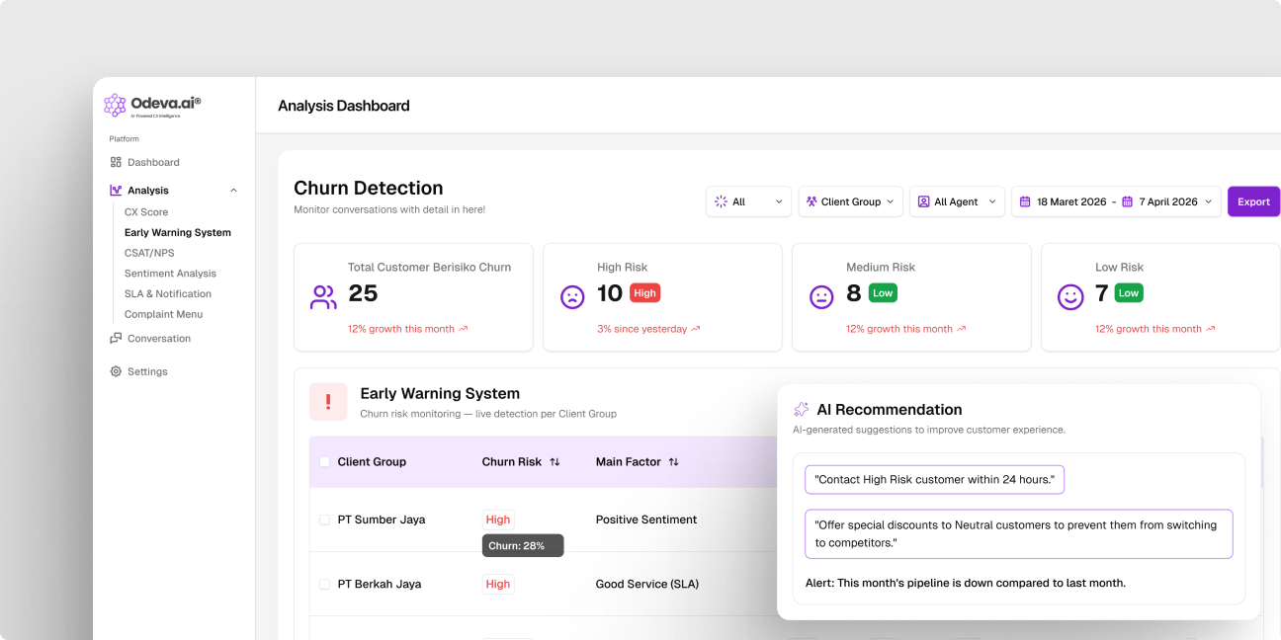Click the Churn: 28% tooltip

click(523, 546)
